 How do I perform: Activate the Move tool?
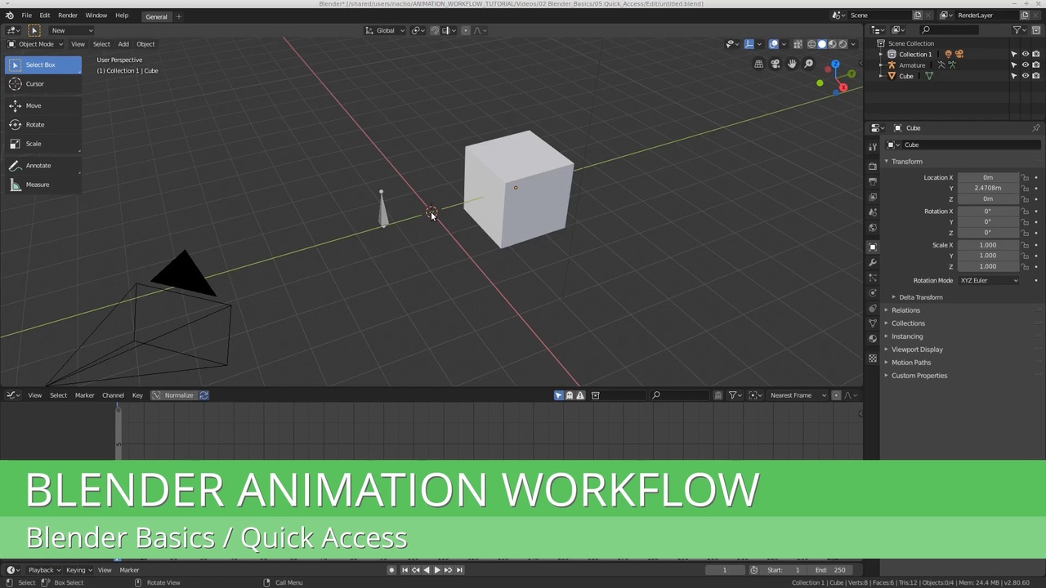(x=42, y=105)
